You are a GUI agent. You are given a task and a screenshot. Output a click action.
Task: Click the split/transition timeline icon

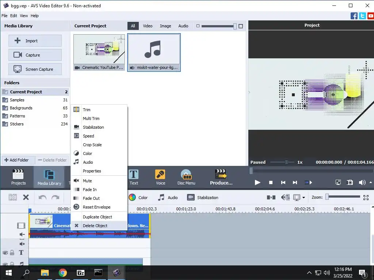click(x=271, y=197)
